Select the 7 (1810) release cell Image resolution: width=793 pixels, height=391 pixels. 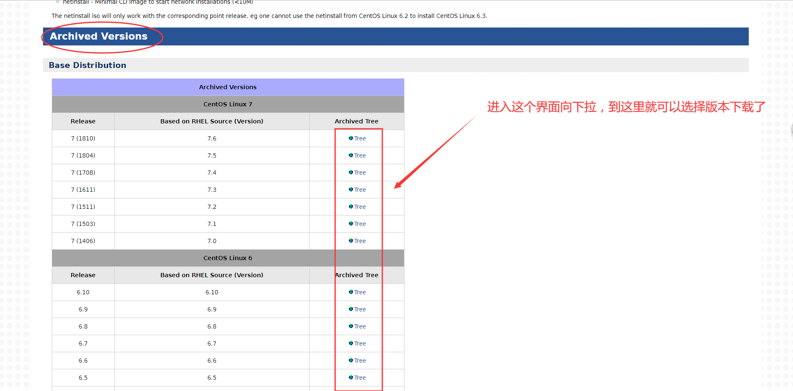tap(83, 138)
